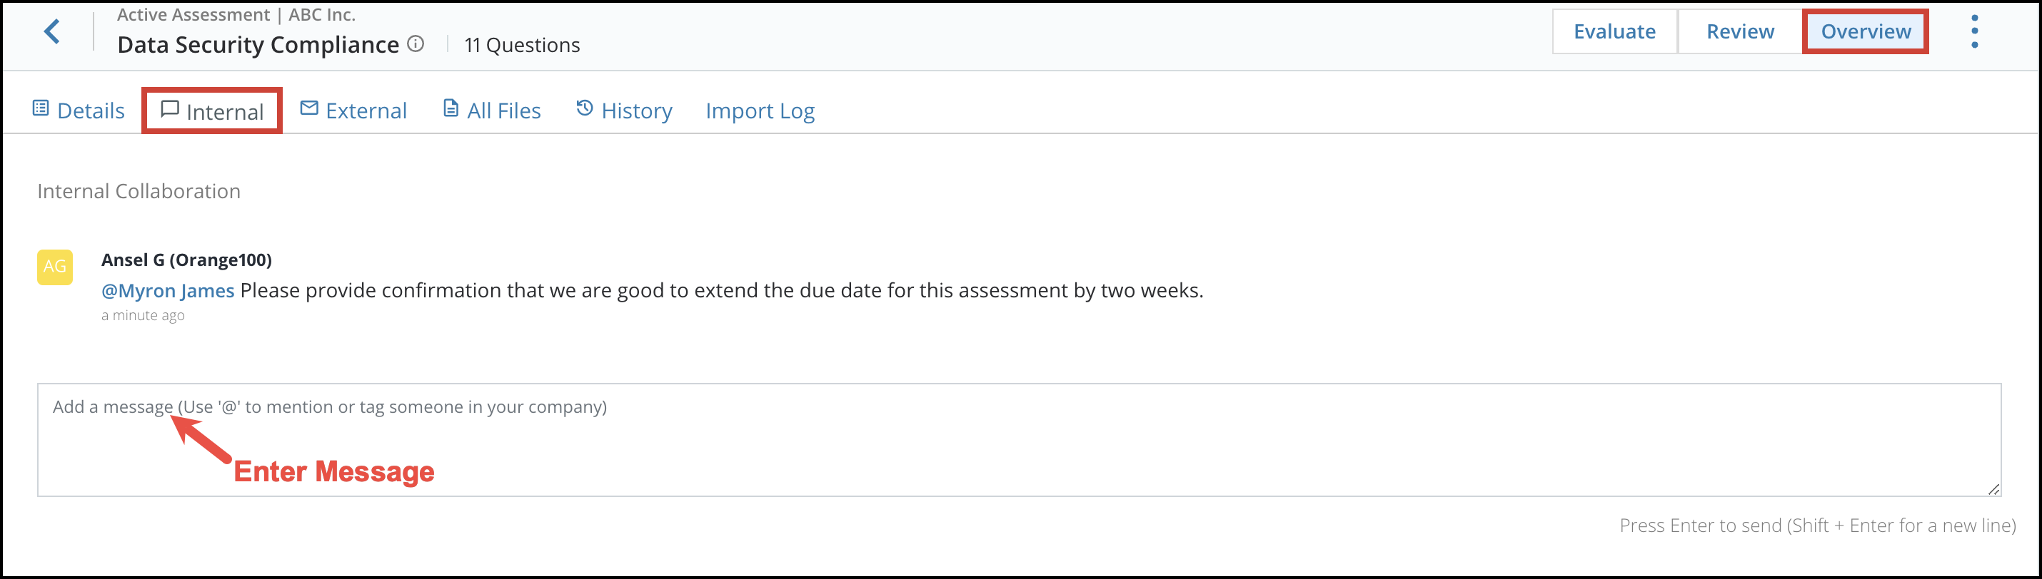Open the Overview view

(x=1864, y=31)
